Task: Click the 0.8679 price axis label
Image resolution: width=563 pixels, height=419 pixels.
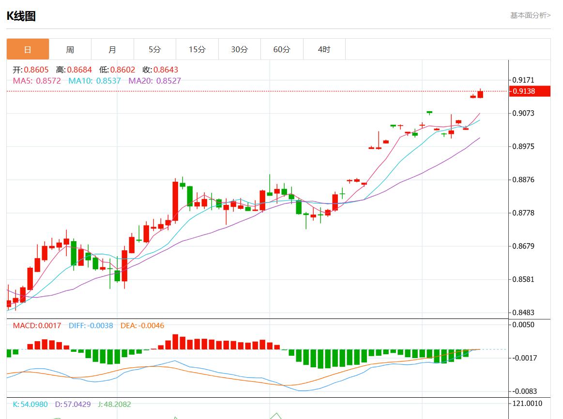Action: pos(523,246)
